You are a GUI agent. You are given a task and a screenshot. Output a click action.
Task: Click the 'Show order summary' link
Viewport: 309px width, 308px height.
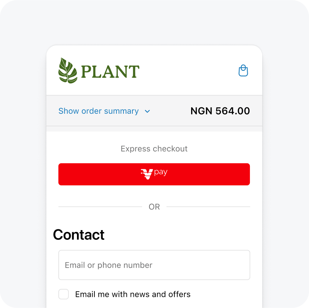point(99,111)
